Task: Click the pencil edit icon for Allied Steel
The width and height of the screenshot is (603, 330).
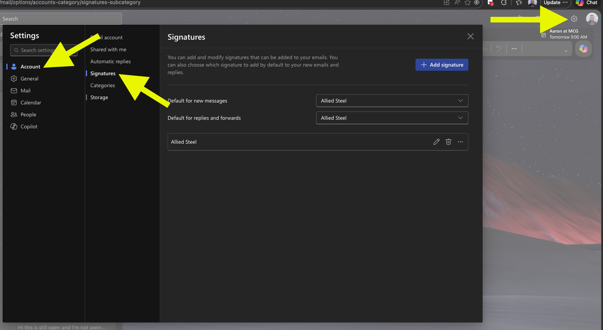Action: click(x=436, y=142)
